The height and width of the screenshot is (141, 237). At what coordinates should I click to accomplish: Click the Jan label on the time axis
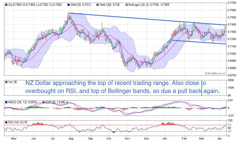point(164,138)
